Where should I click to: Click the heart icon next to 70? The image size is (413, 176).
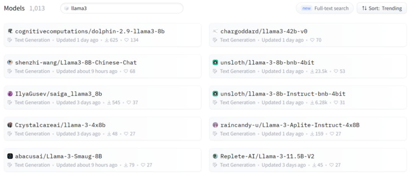point(312,40)
